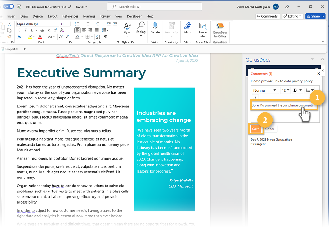Click the Multilevel List icon

[98, 24]
